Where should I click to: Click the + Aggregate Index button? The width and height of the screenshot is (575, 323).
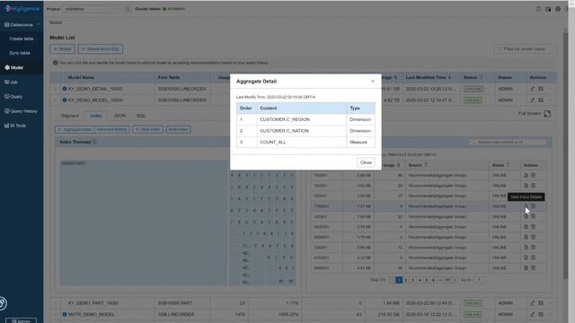tap(75, 129)
